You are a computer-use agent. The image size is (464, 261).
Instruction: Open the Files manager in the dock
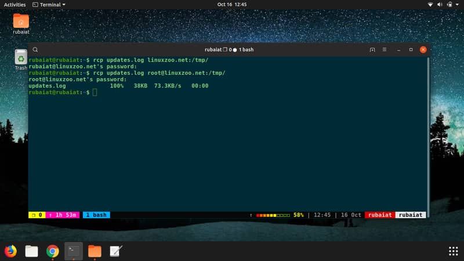(31, 251)
